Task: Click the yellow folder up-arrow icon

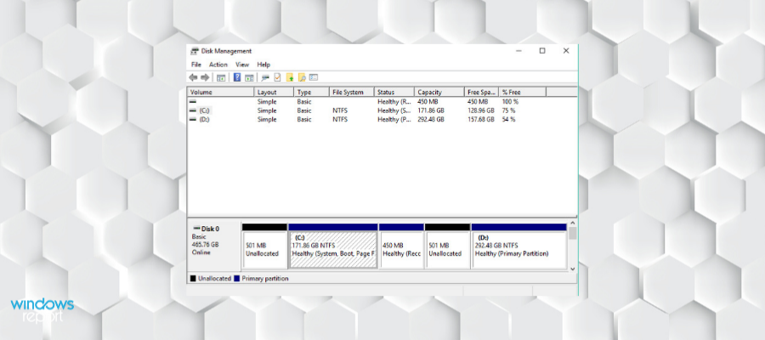Action: point(290,77)
